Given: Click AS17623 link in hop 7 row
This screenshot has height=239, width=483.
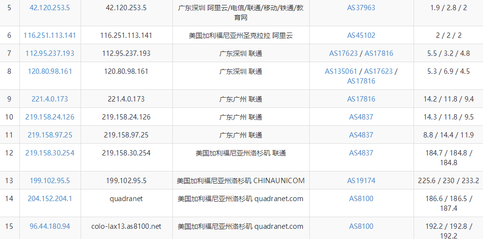Looking at the screenshot, I should (x=343, y=53).
